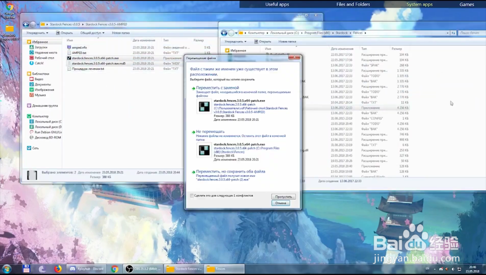
Task: Open 'Видео' library
Action: [x=39, y=79]
